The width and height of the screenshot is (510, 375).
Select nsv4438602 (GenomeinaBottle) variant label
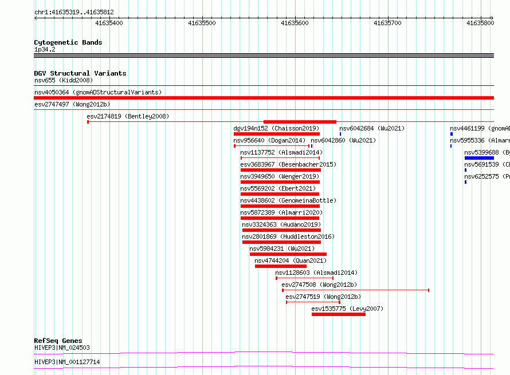tap(288, 200)
